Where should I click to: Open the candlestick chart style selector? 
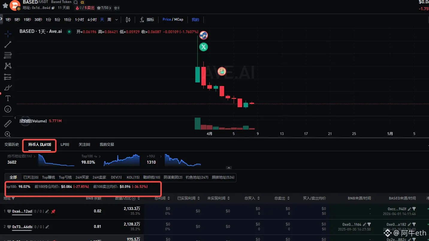coord(128,20)
